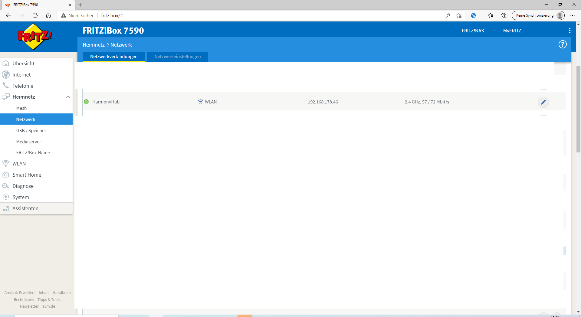Image resolution: width=581 pixels, height=317 pixels.
Task: Click the Keine Synchronisierung profile button
Action: point(538,15)
